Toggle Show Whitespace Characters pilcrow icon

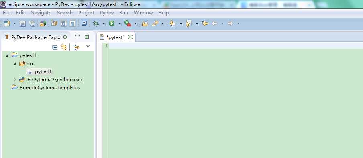[x=73, y=23]
